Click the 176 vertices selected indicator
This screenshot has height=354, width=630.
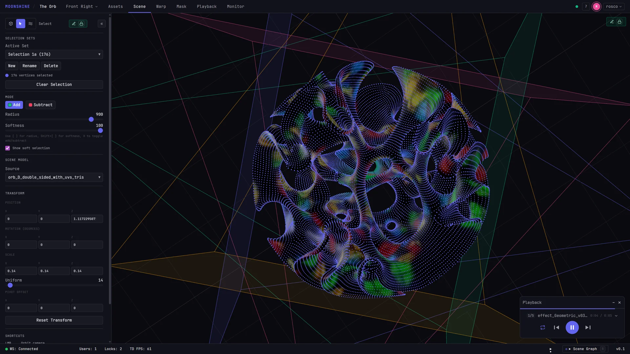(x=29, y=75)
